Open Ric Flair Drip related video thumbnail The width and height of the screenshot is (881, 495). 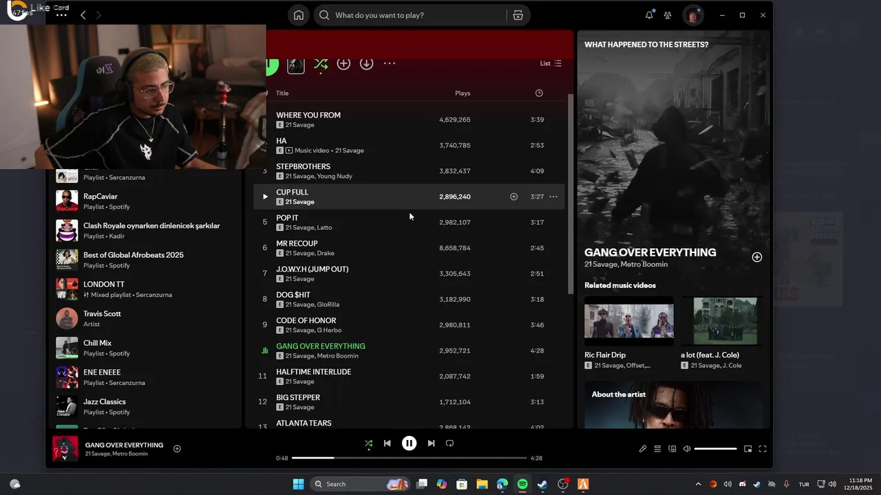coord(629,320)
